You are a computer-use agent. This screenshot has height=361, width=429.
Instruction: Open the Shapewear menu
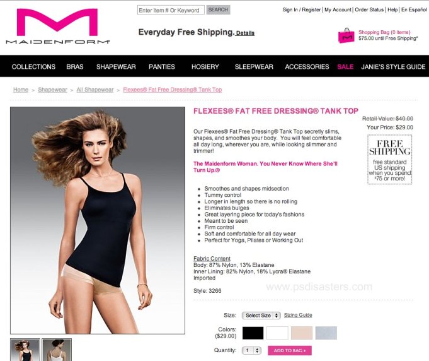(x=116, y=67)
